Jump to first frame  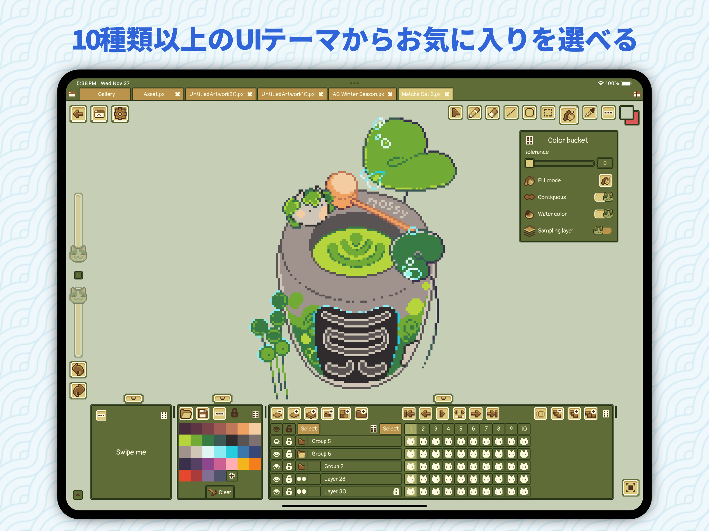coord(409,414)
